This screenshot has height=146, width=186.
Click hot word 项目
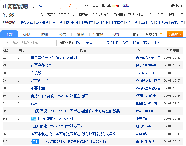[x=126, y=43]
